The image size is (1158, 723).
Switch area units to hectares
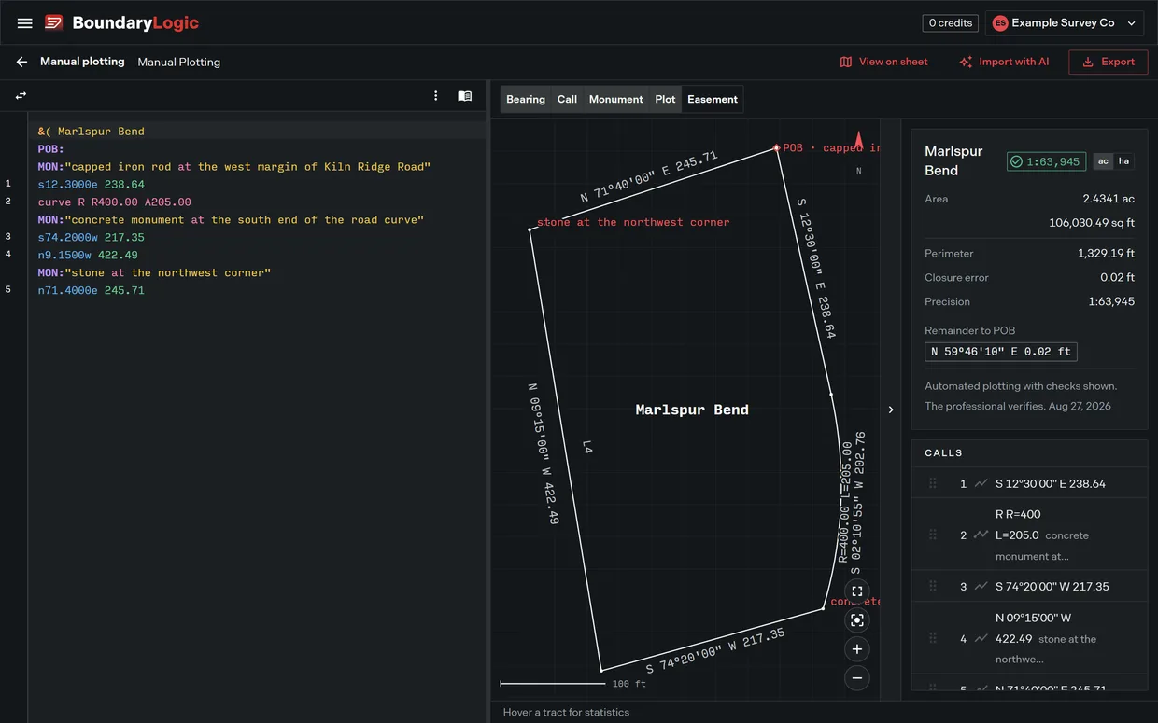(x=1123, y=161)
